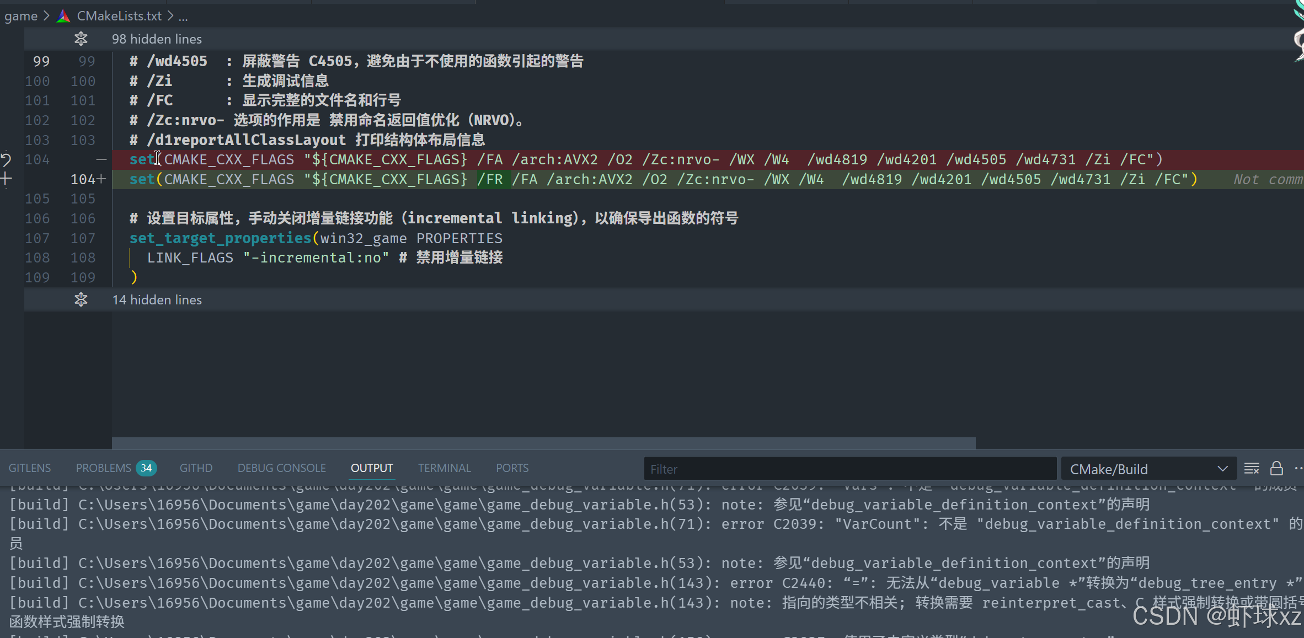
Task: Toggle output auto-scroll lock
Action: point(1276,469)
